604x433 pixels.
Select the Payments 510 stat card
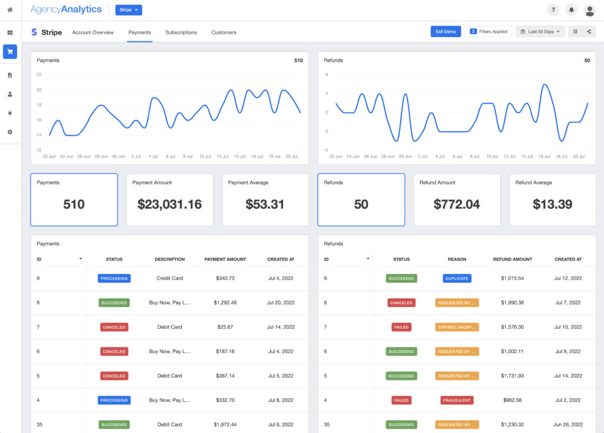[x=74, y=199]
